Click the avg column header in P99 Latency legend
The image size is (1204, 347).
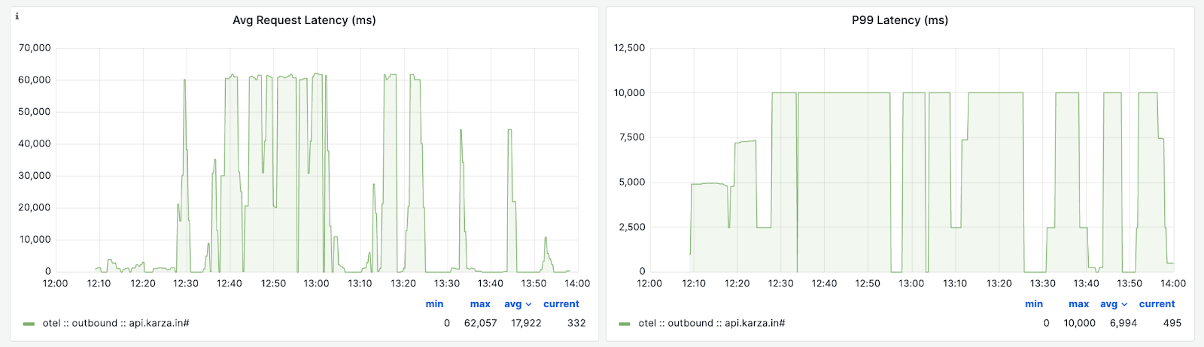click(x=1108, y=304)
